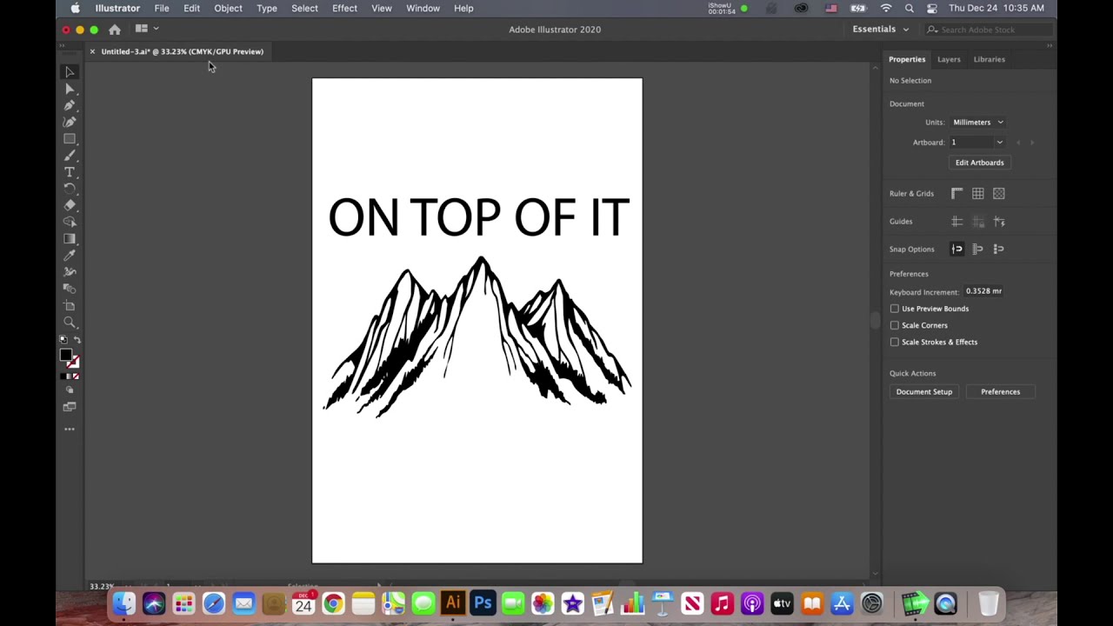Switch to the Libraries tab
This screenshot has height=626, width=1113.
[x=989, y=59]
